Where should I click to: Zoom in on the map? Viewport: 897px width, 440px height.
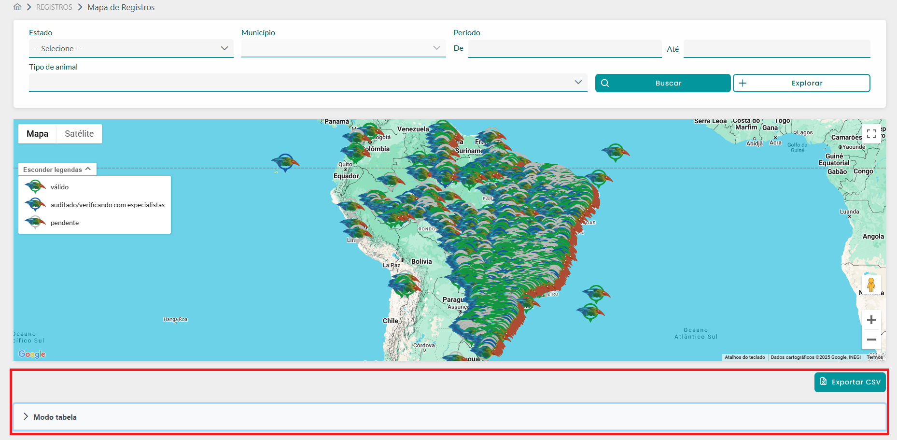[871, 320]
